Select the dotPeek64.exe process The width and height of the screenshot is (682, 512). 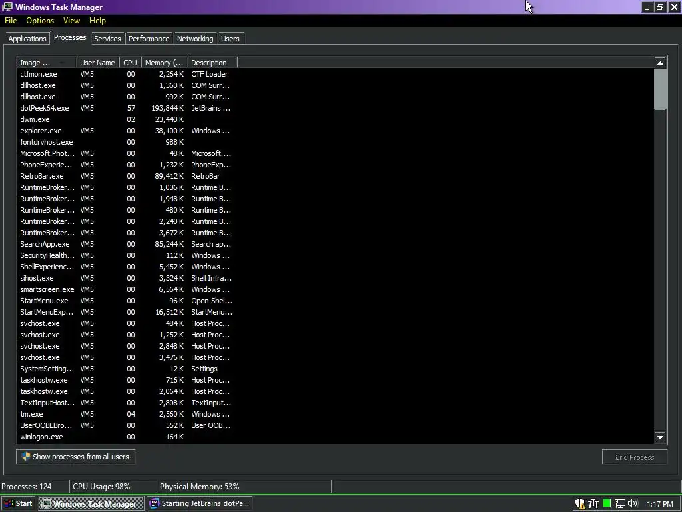coord(126,108)
